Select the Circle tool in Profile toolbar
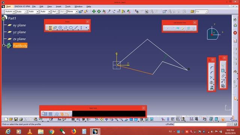The width and height of the screenshot is (240, 135). [x=60, y=28]
